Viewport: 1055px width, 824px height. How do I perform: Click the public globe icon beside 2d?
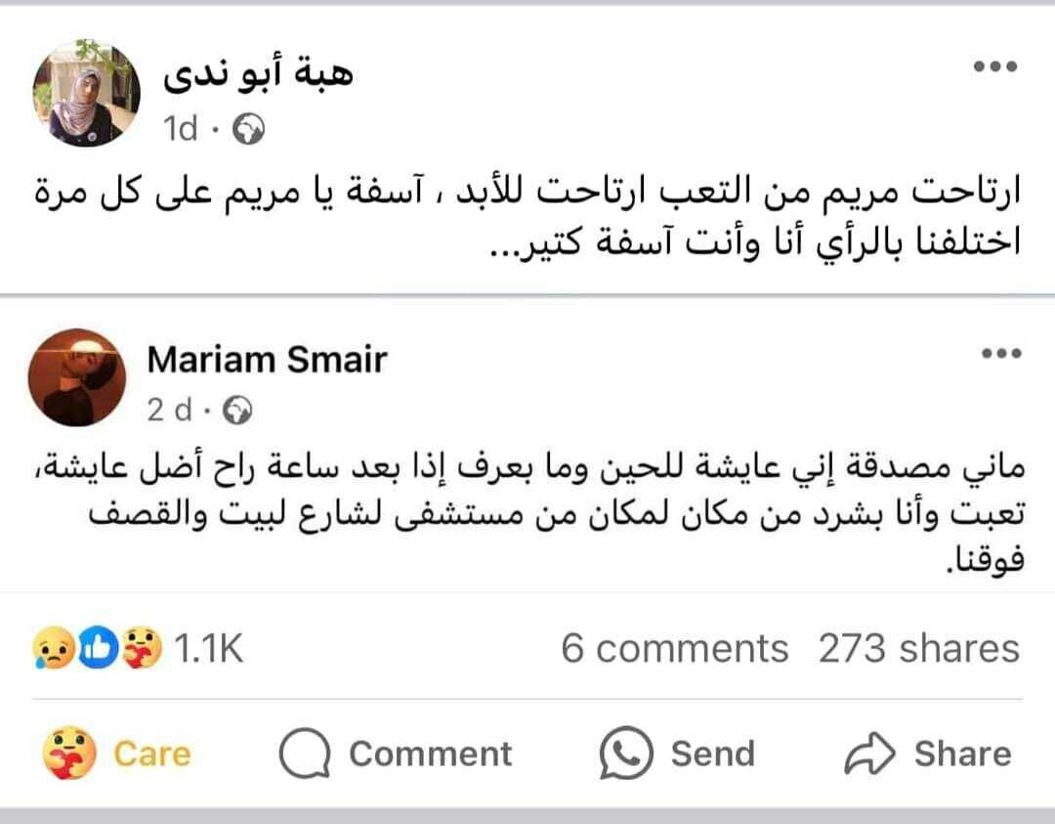[237, 412]
